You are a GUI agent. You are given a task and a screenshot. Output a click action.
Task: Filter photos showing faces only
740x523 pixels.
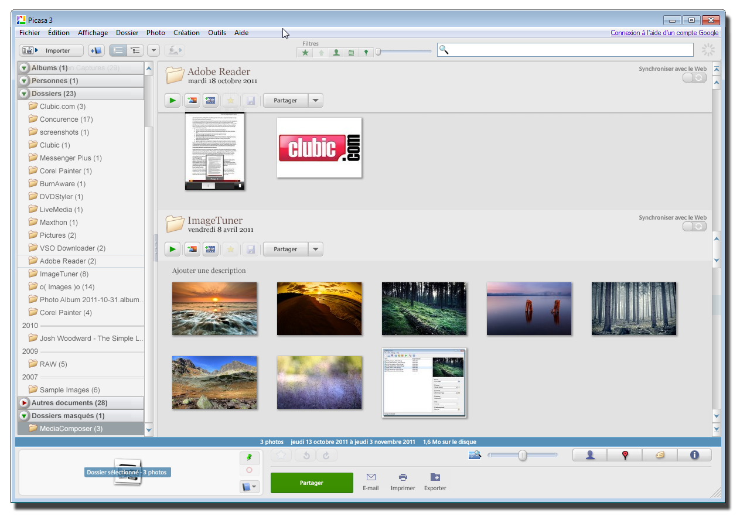(336, 53)
